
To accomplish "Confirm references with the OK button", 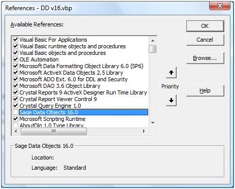I will click(x=205, y=26).
